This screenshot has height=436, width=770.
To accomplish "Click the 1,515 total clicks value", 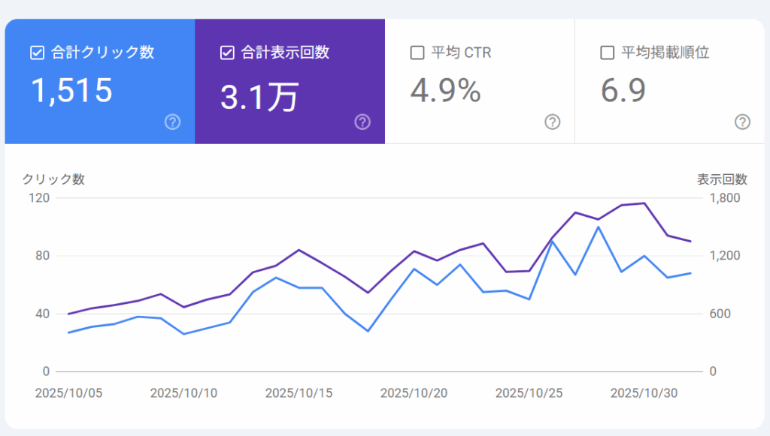I will coord(71,91).
